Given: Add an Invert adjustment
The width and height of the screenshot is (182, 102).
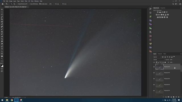Looking at the screenshot, I should pos(158,17).
